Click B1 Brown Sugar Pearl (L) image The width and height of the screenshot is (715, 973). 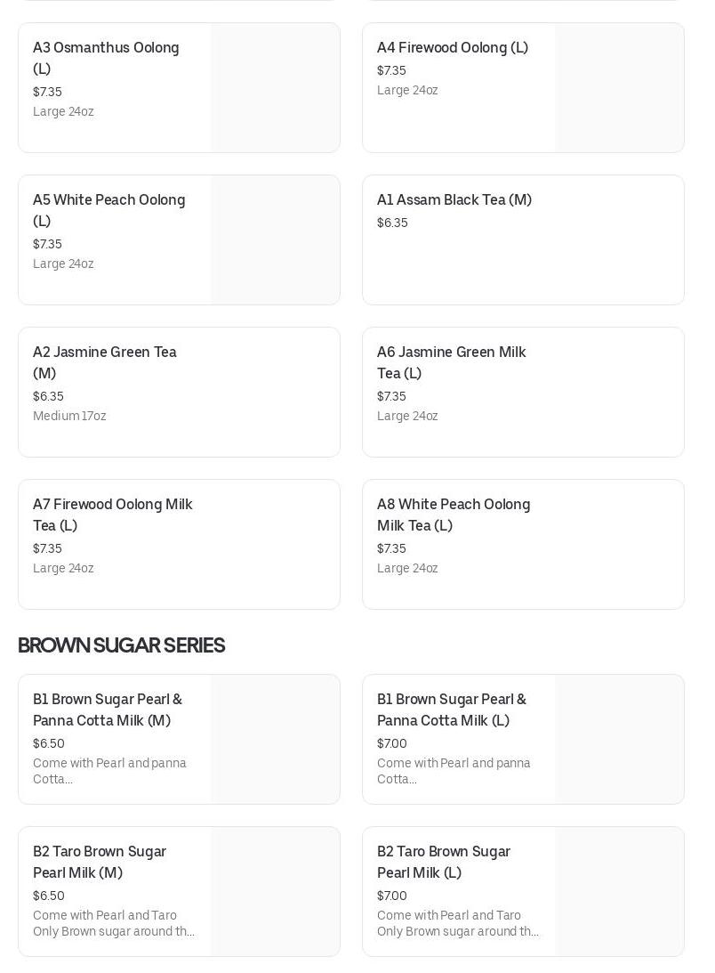point(619,740)
